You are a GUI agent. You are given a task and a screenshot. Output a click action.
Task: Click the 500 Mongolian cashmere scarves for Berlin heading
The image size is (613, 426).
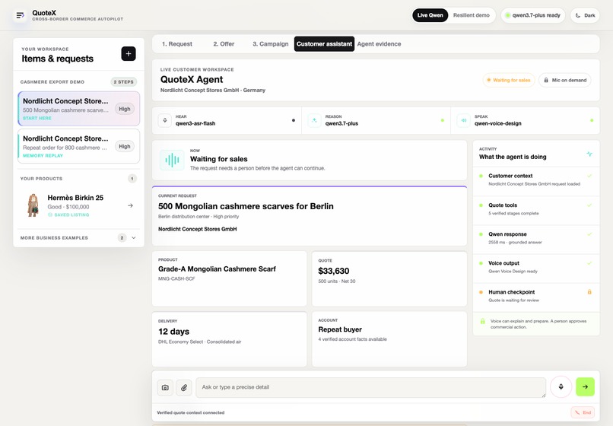coord(246,206)
